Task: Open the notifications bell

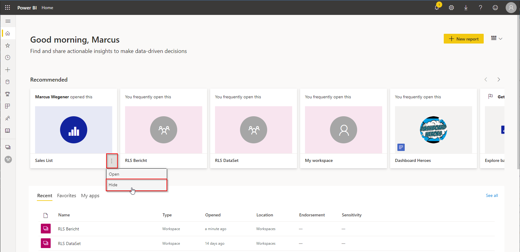Action: click(437, 8)
